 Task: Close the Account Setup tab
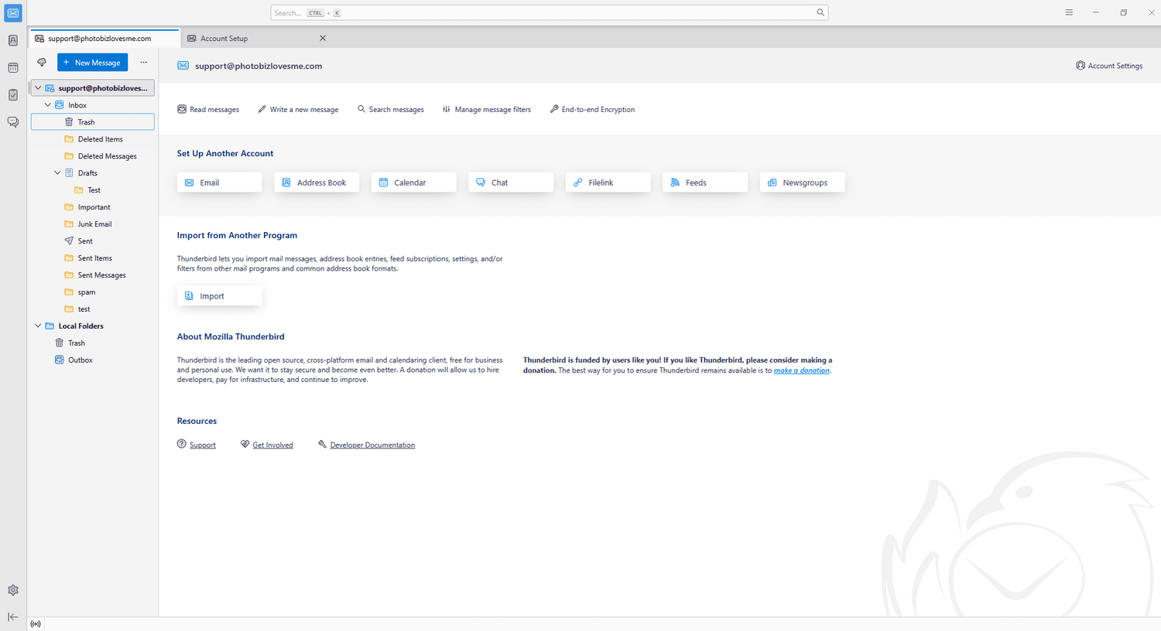[x=323, y=38]
